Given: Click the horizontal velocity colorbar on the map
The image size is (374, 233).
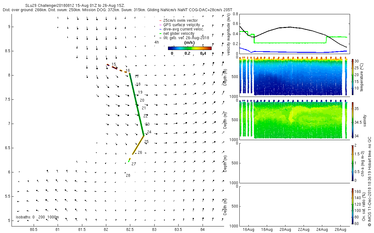Looking at the screenshot, I should (x=189, y=48).
